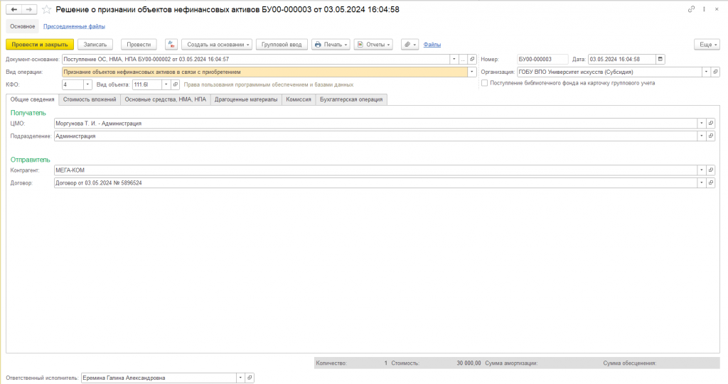Focus the Вид операции field
This screenshot has width=728, height=384.
[x=264, y=72]
